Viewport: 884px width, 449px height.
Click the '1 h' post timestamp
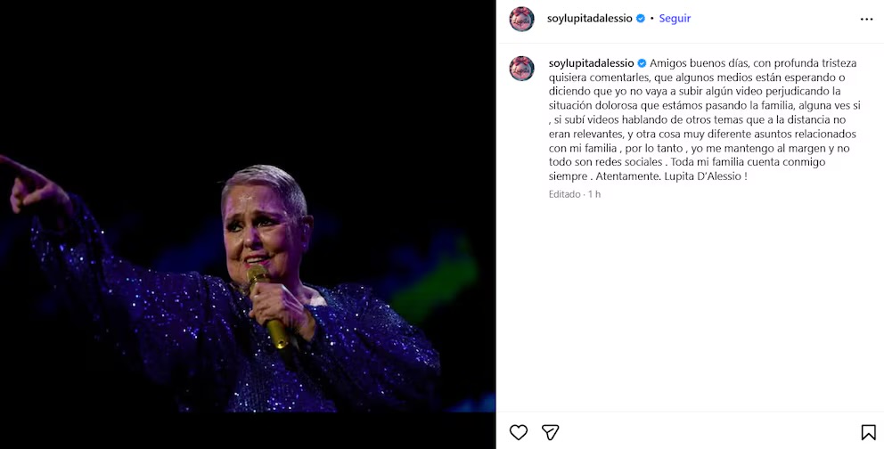click(x=593, y=194)
